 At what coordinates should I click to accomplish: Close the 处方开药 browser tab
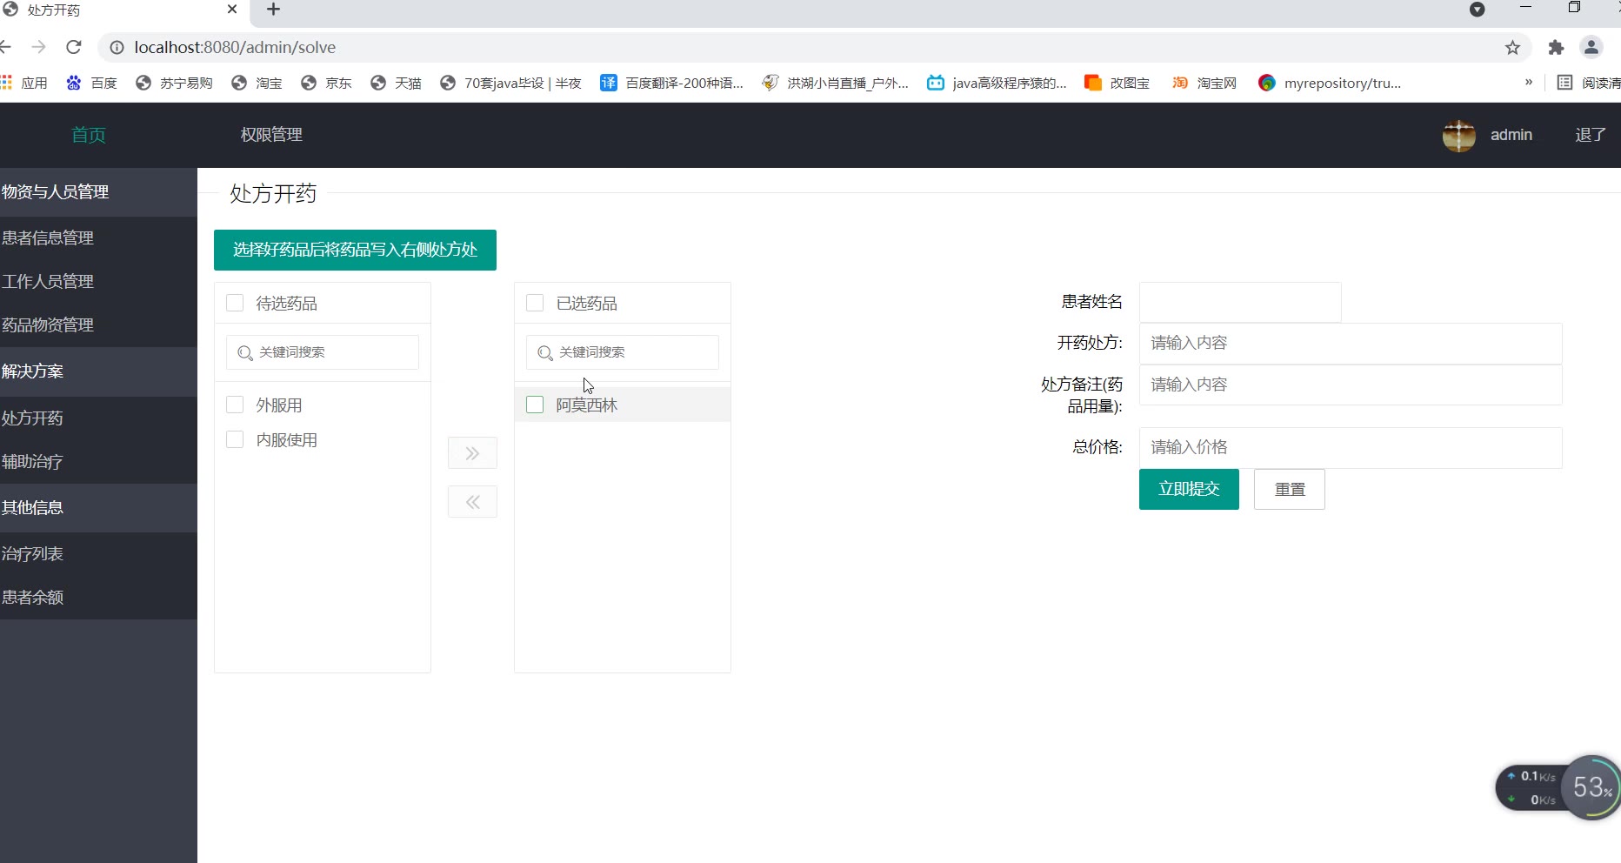coord(232,10)
